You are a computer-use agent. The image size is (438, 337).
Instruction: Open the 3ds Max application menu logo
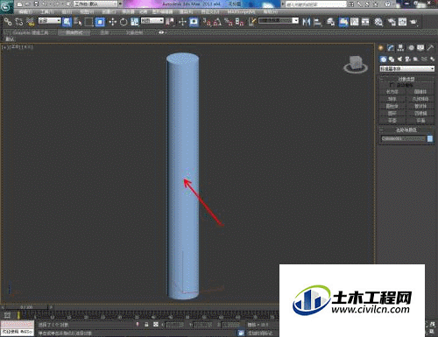pos(6,6)
